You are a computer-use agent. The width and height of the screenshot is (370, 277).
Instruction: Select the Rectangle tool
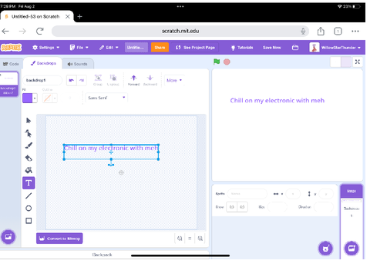29,221
